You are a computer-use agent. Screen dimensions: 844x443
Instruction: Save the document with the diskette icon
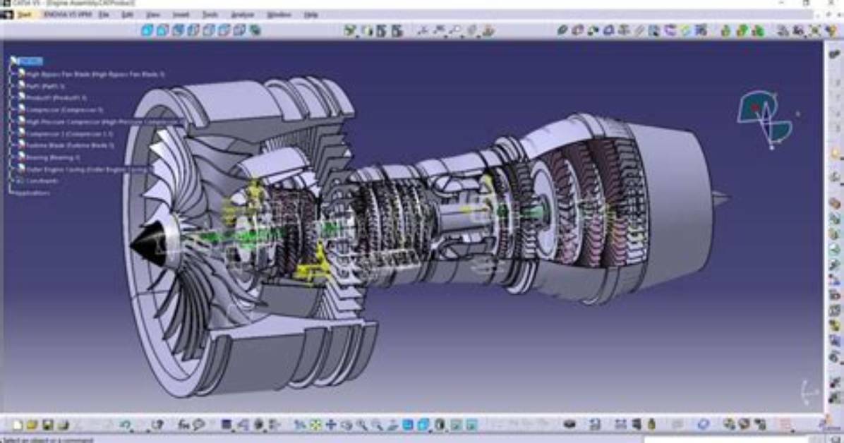48,425
